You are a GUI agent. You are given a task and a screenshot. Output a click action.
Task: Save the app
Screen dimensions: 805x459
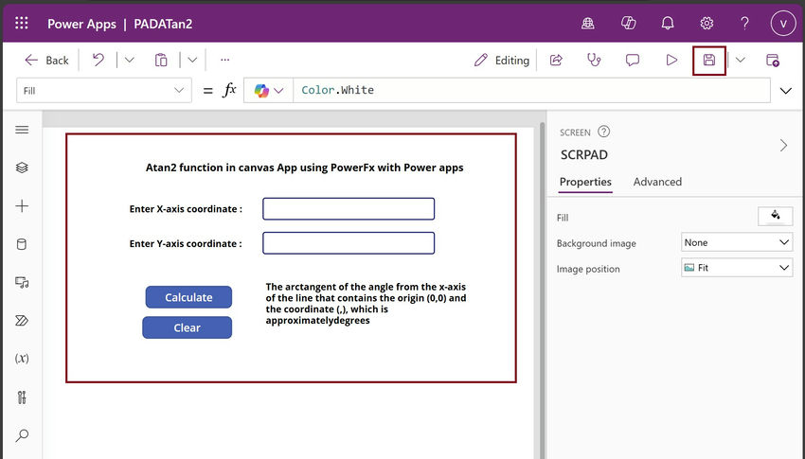(709, 60)
